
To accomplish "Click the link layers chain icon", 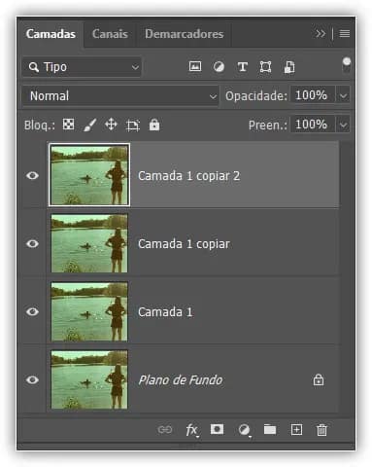I will pos(165,430).
